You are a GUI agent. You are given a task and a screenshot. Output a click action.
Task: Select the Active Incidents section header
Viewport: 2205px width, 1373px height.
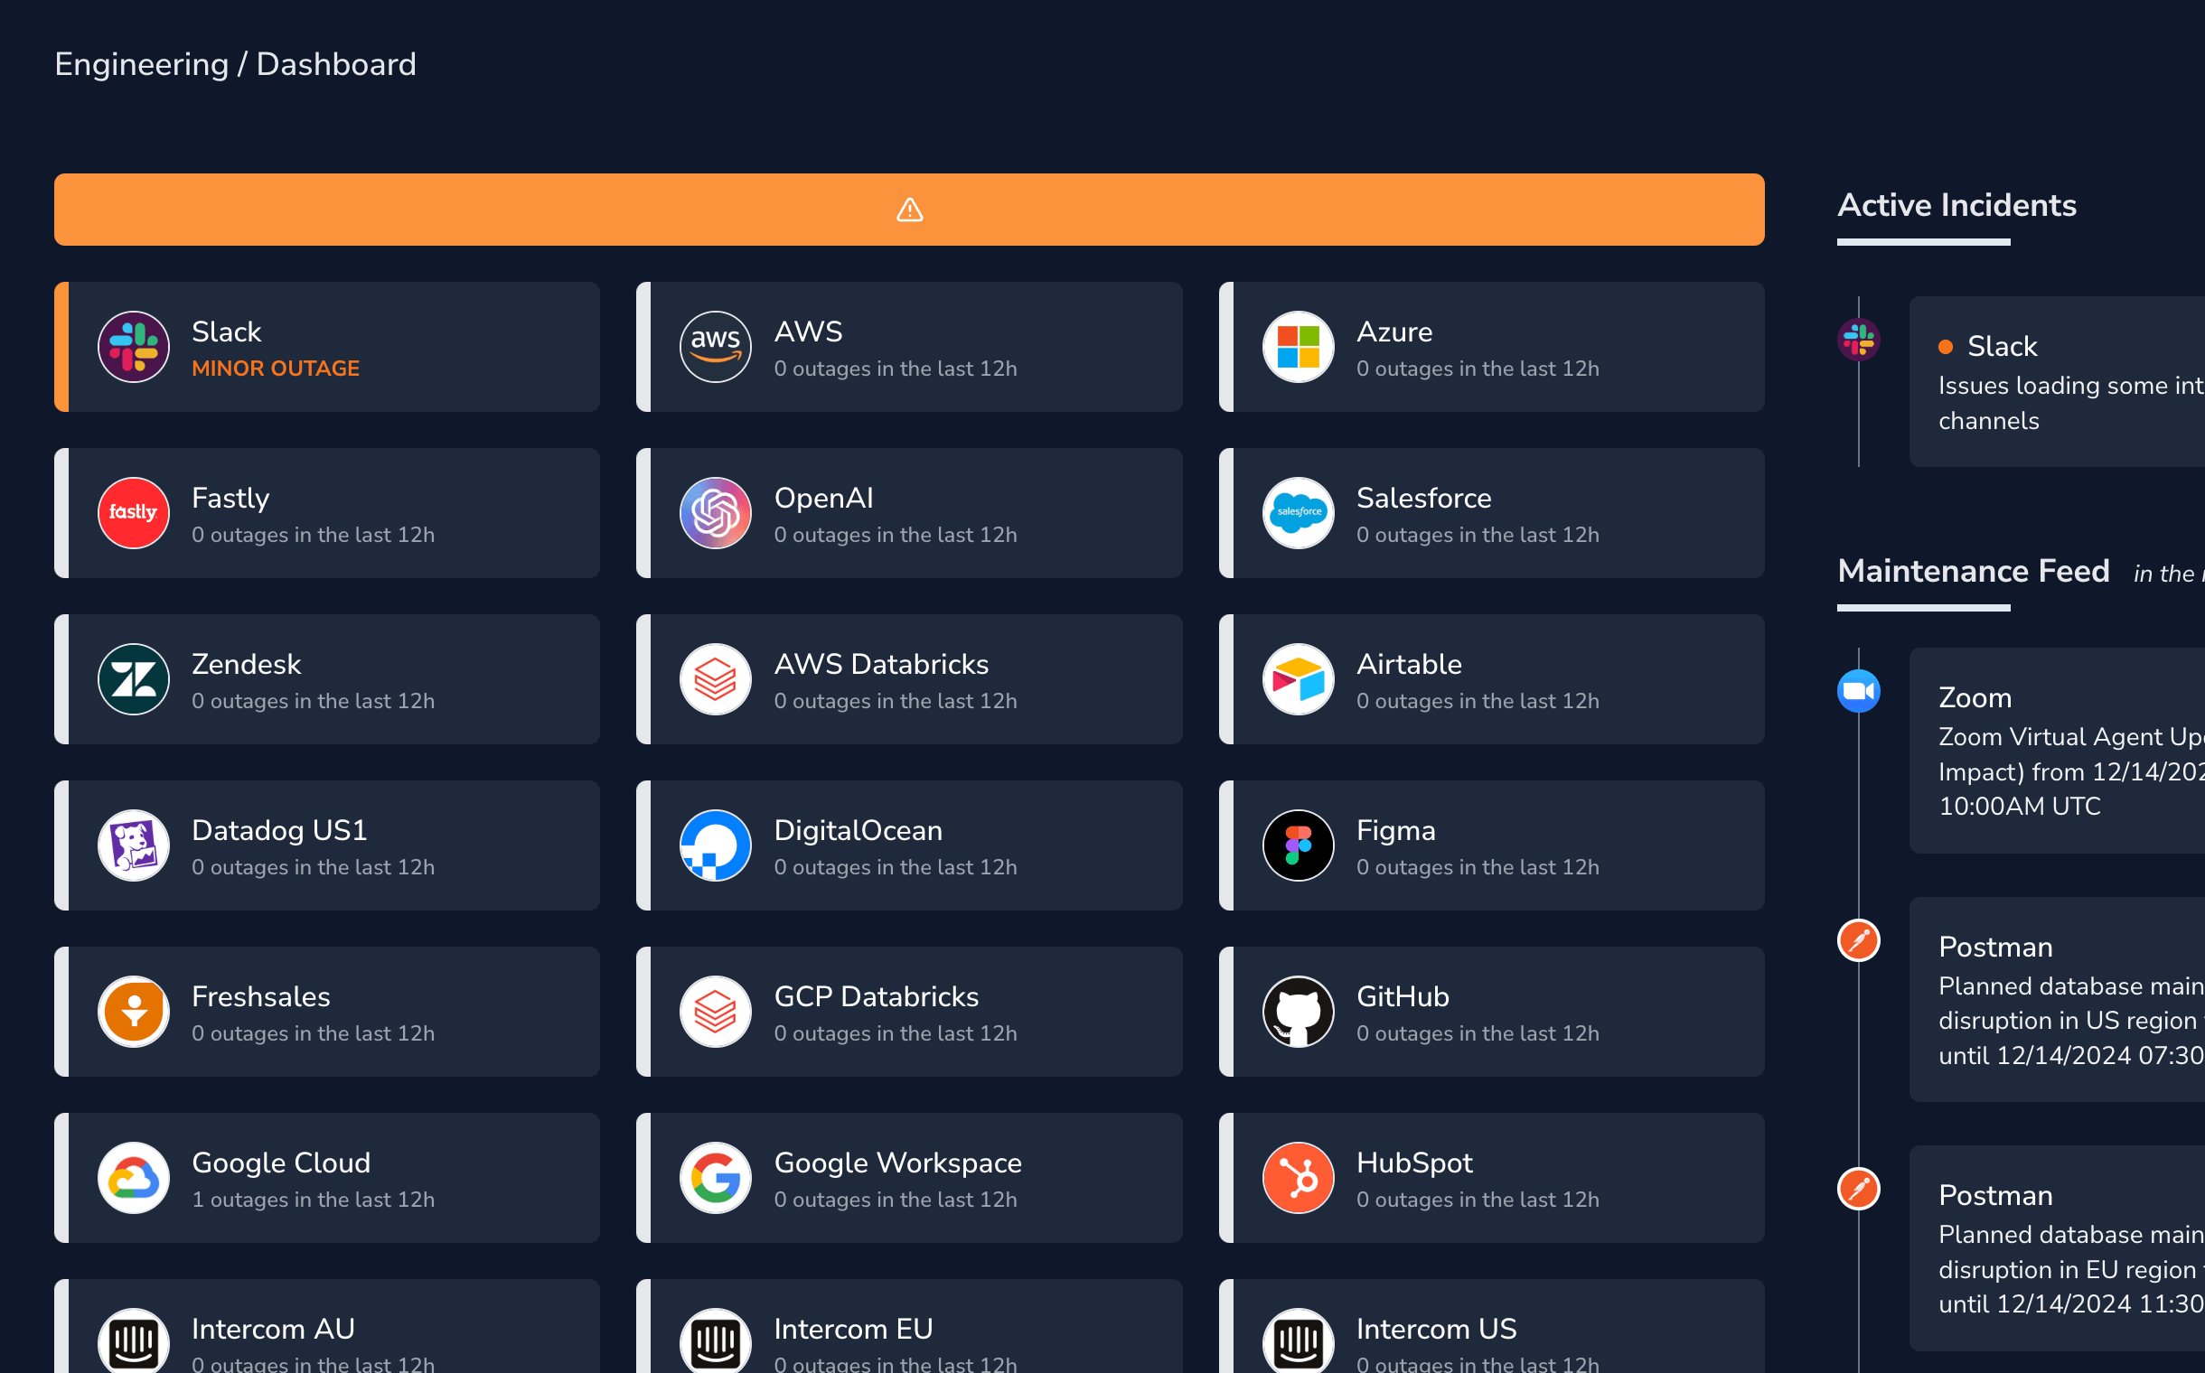pyautogui.click(x=1958, y=206)
